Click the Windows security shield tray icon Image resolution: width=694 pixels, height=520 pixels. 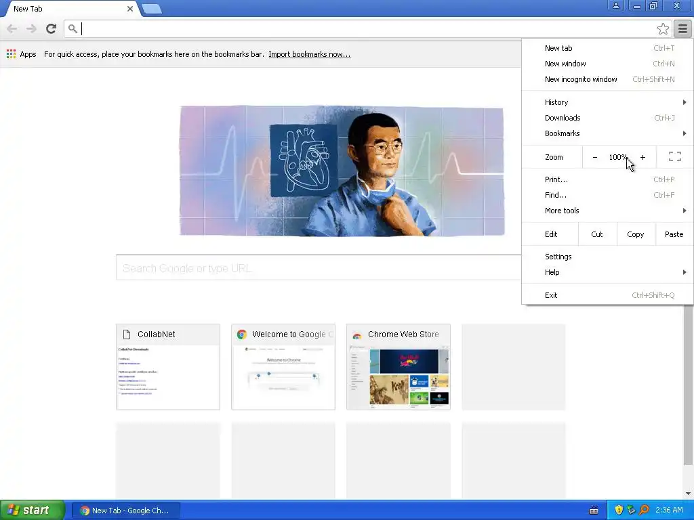click(618, 510)
